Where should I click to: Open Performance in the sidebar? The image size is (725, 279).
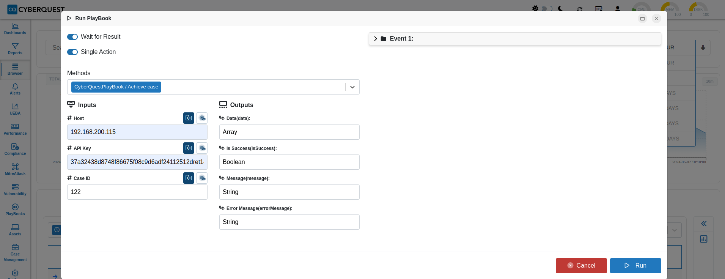click(x=15, y=129)
